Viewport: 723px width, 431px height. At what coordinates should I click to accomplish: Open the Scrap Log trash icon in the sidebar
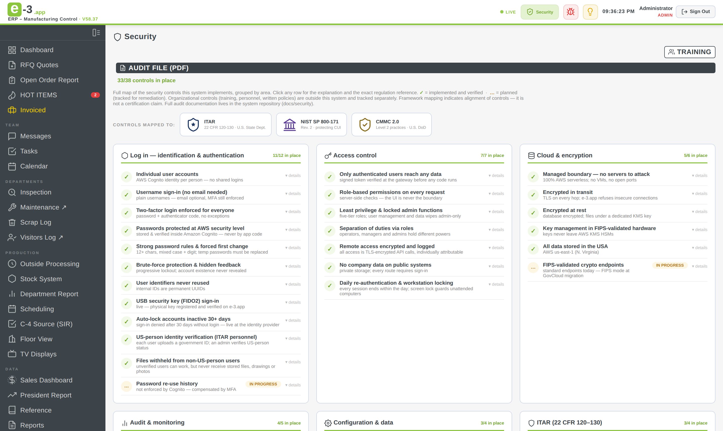[x=12, y=223]
